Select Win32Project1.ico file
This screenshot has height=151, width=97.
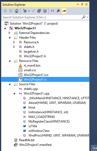pyautogui.click(x=36, y=75)
